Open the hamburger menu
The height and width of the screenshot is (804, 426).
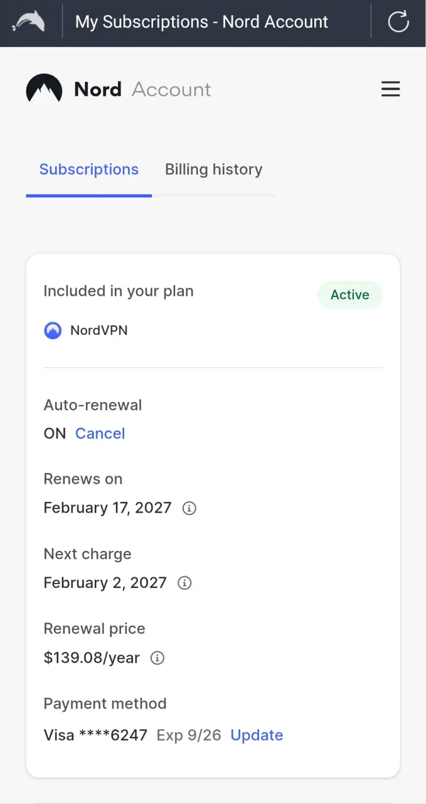pos(390,89)
